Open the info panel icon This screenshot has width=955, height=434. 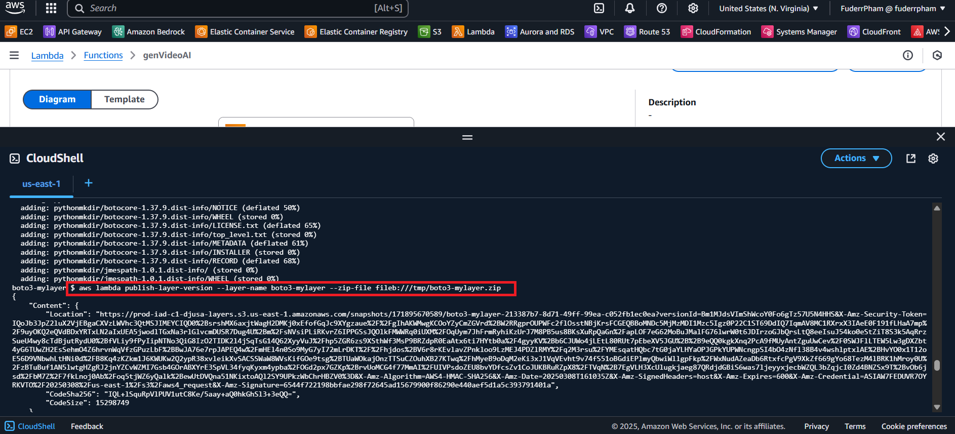908,55
